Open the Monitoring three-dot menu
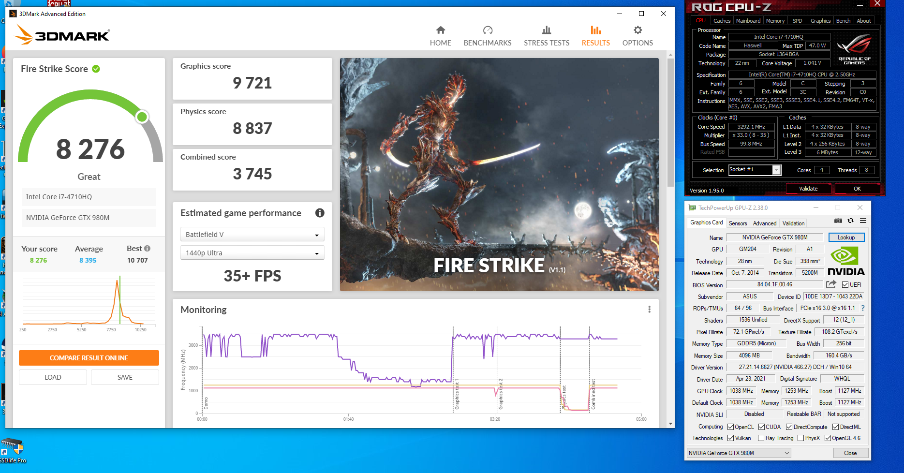This screenshot has width=904, height=473. pos(649,310)
